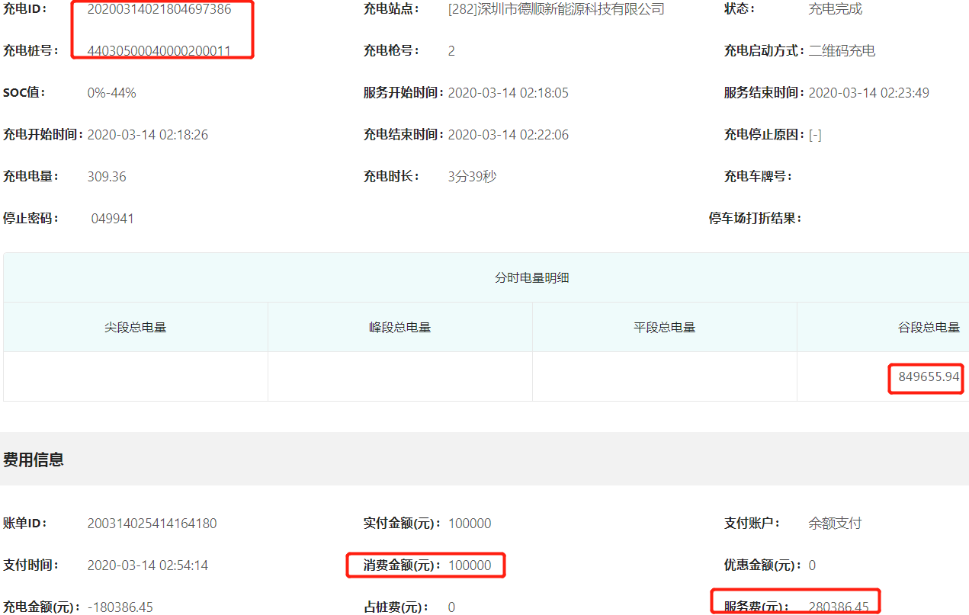Viewport: 969px width, 615px height.
Task: Click the SOC value 0%-44%
Action: click(x=111, y=93)
